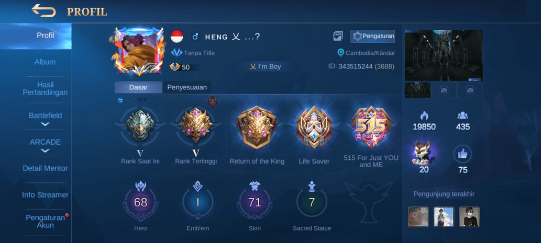
Task: Expand the ARCADE sidebar section
Action: coord(45,145)
